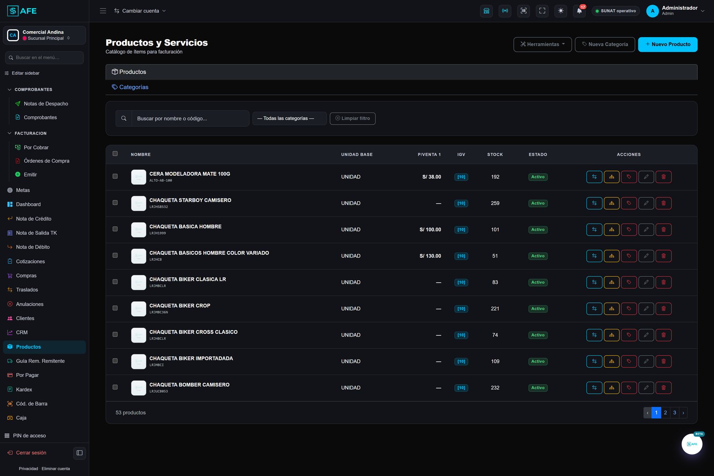Open the store icon in top bar
Image resolution: width=714 pixels, height=476 pixels.
point(486,11)
